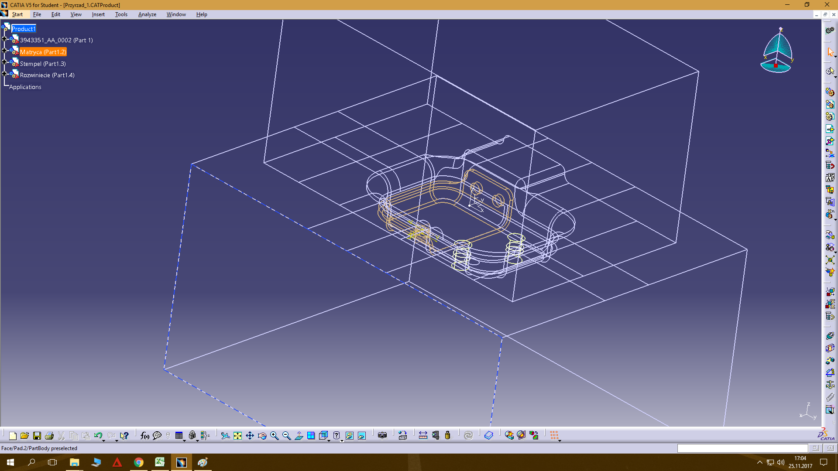
Task: Open the view mode dropdown arrow
Action: pos(342,440)
